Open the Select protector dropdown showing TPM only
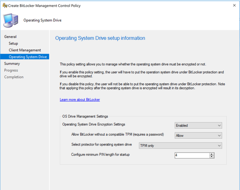This screenshot has width=240, height=190. (180, 146)
